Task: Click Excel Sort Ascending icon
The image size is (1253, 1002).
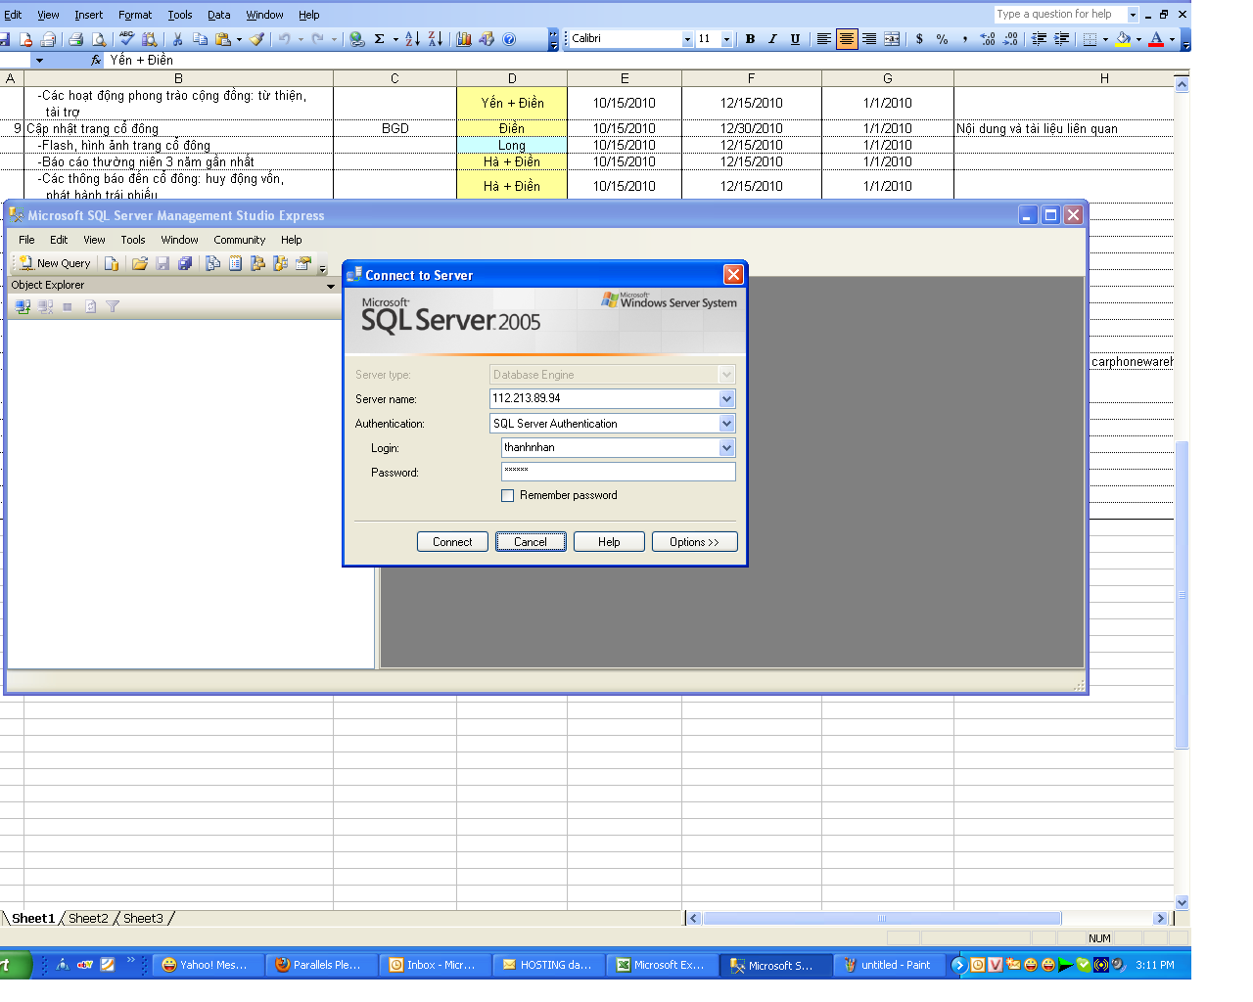Action: pyautogui.click(x=412, y=39)
